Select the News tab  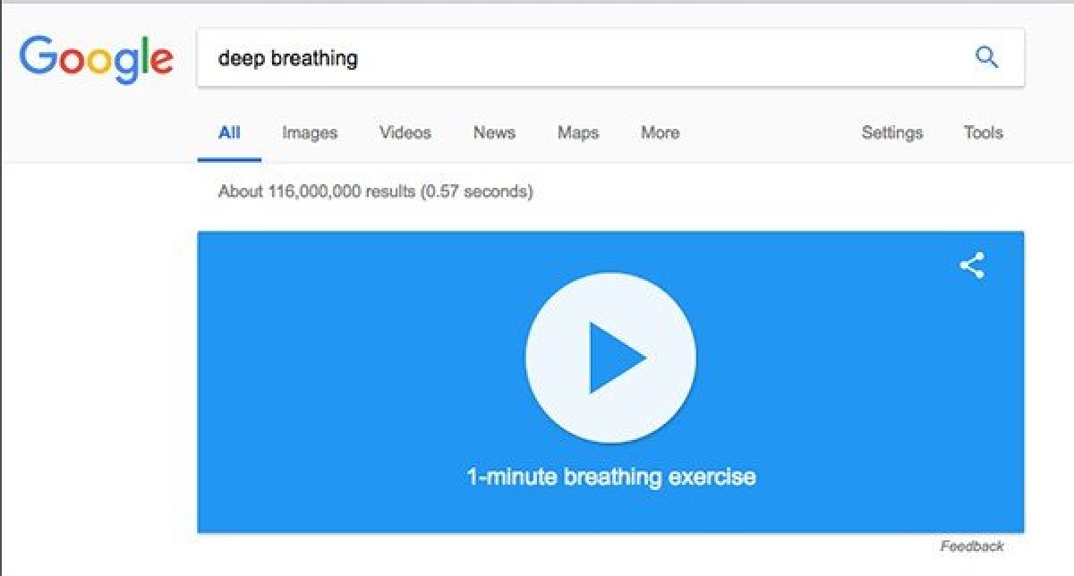[x=494, y=132]
